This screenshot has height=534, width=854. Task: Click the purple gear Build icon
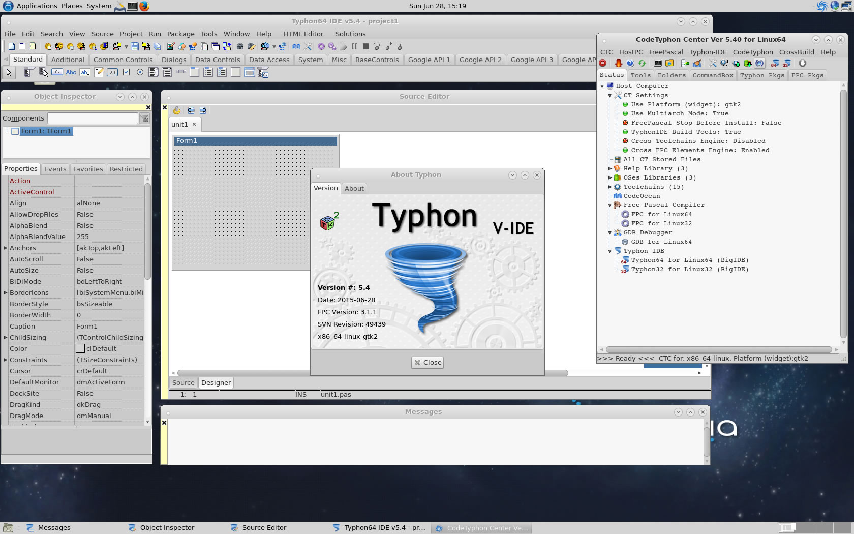(x=321, y=46)
